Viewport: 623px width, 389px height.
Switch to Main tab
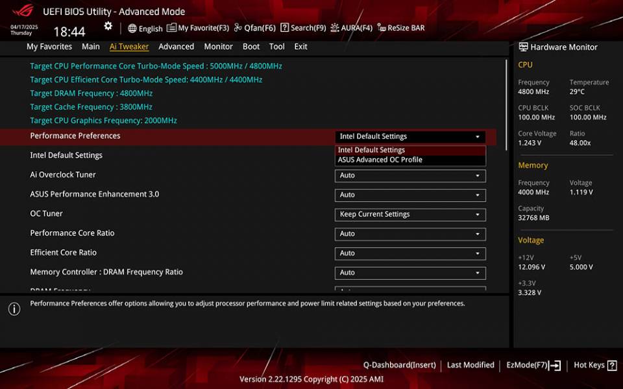tap(91, 47)
